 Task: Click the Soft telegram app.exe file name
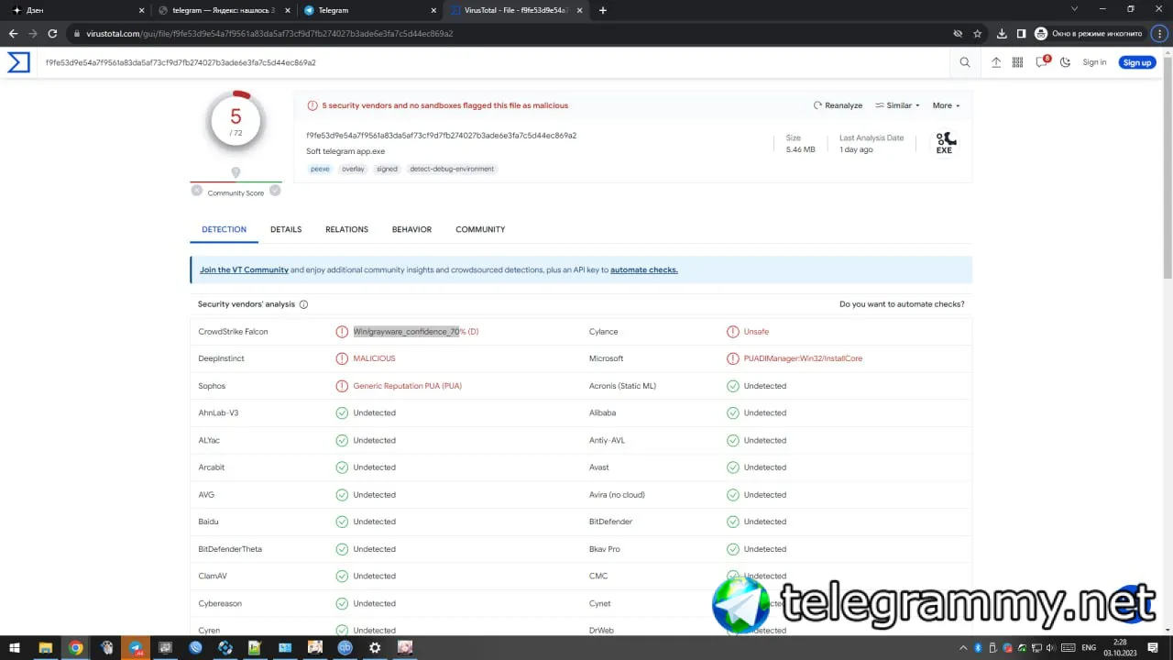coord(345,151)
